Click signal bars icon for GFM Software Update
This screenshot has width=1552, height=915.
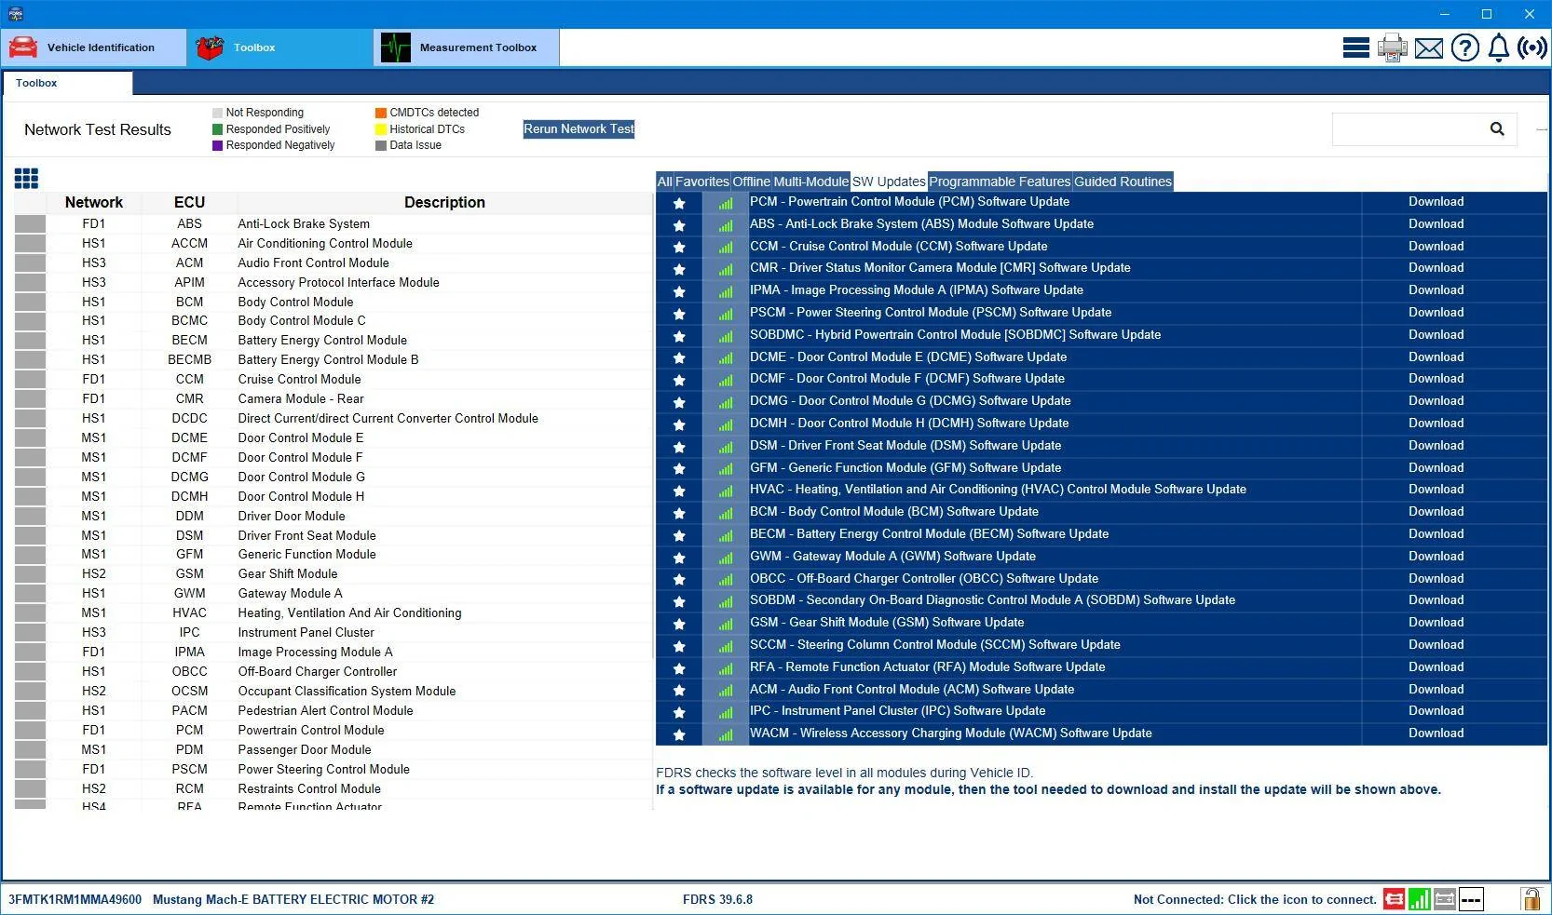[x=725, y=469]
